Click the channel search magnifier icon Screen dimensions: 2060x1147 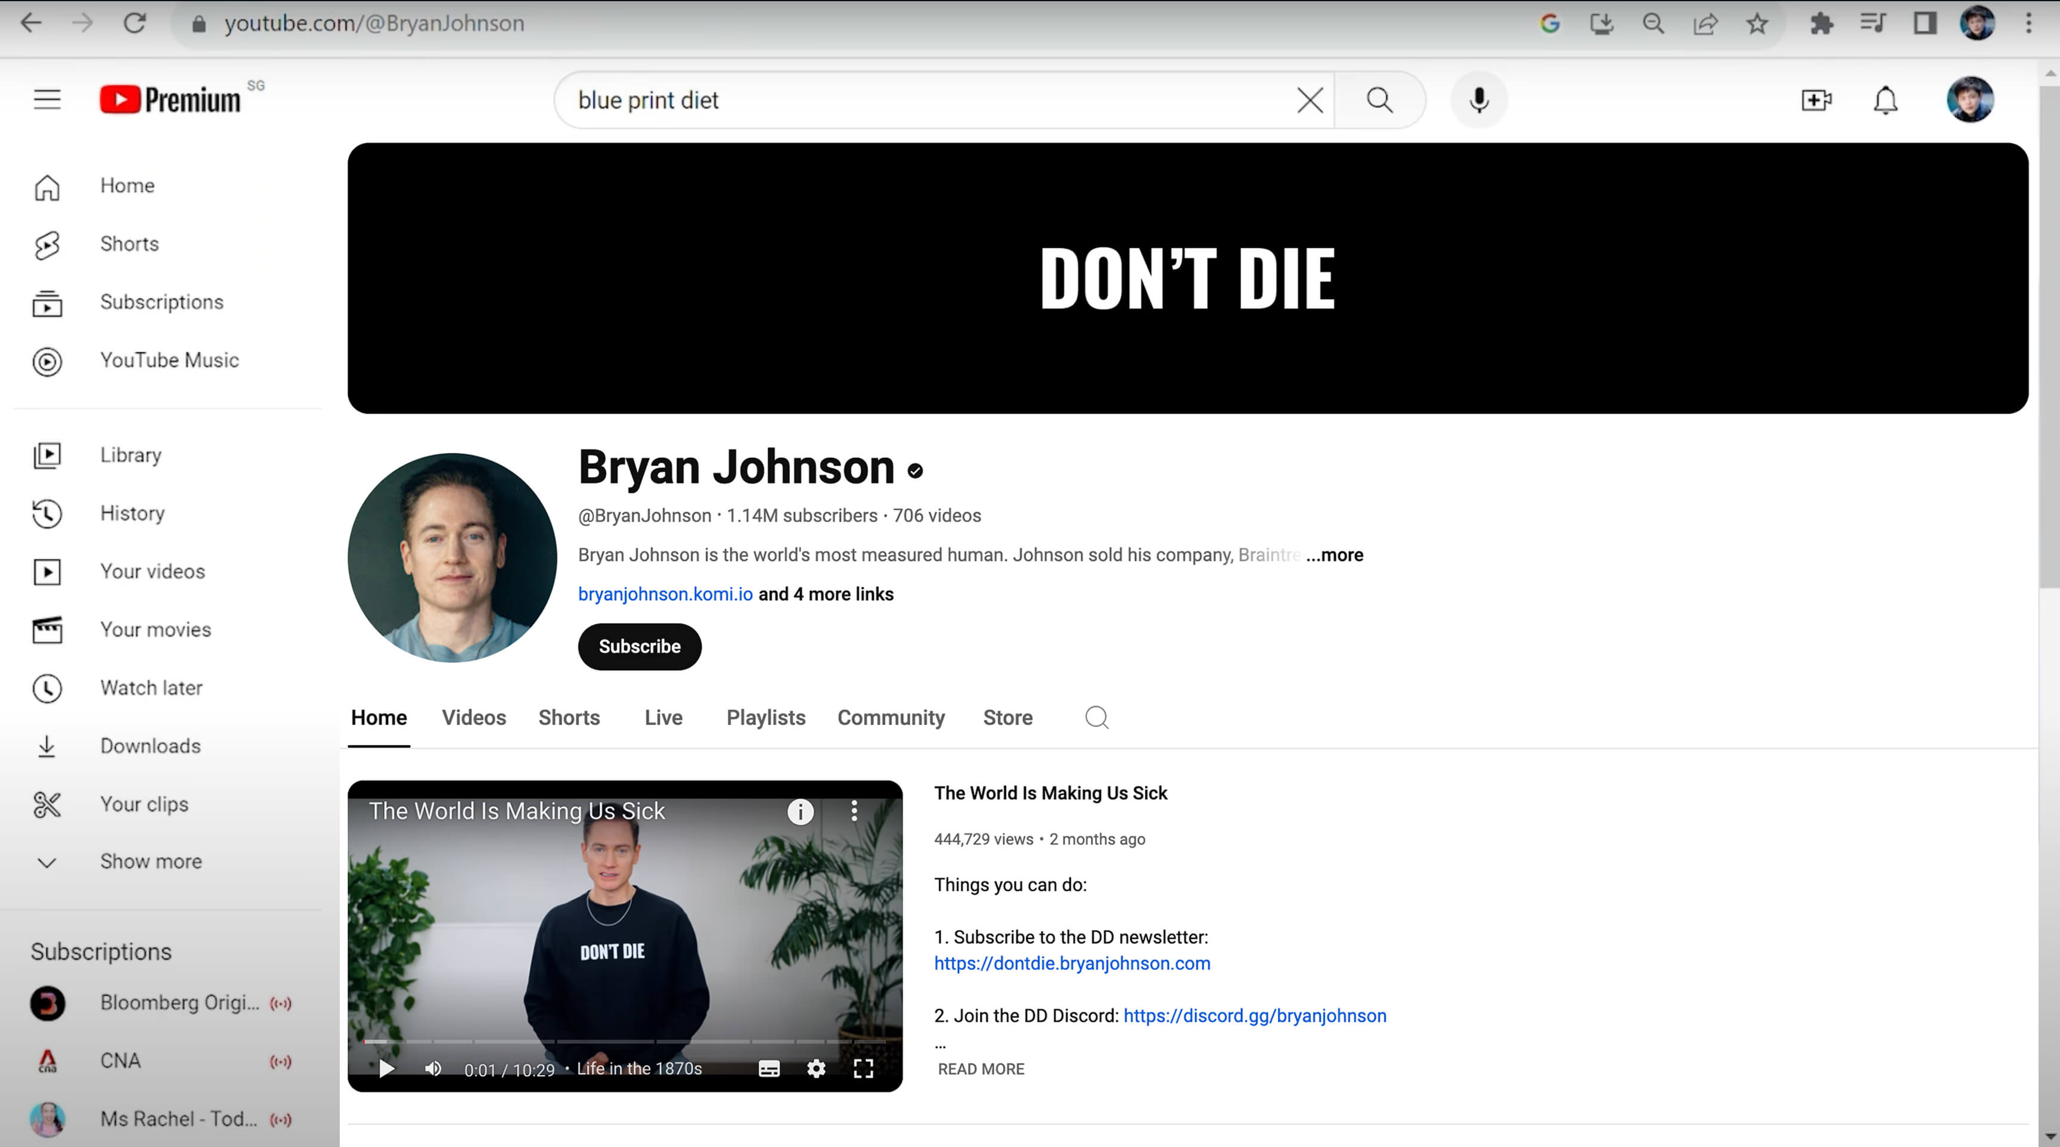(1096, 718)
